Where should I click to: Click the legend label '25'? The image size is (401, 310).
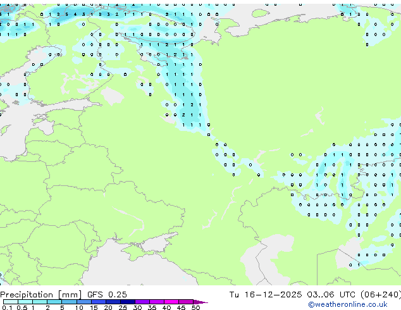pyautogui.click(x=123, y=307)
